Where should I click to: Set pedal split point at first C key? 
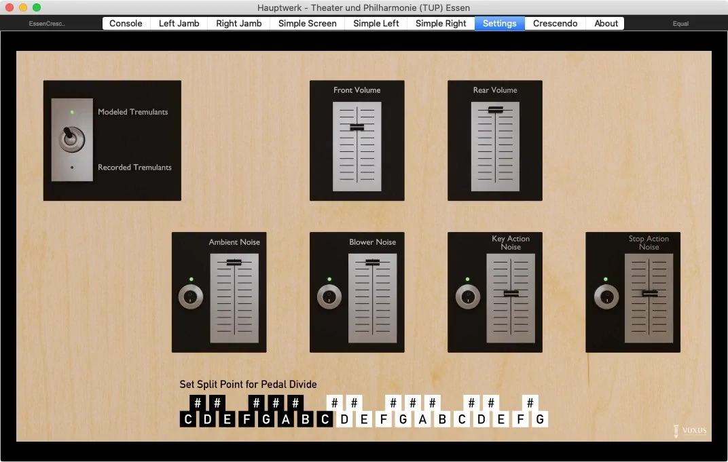[x=188, y=420]
